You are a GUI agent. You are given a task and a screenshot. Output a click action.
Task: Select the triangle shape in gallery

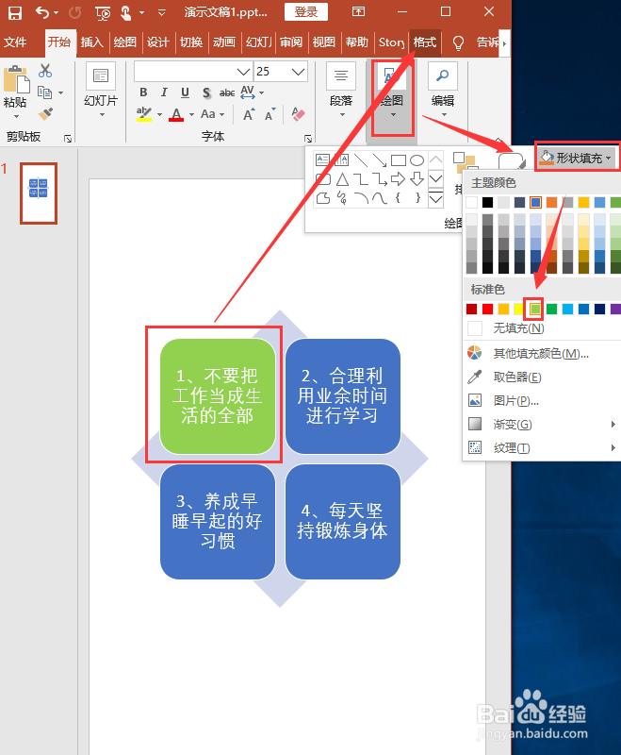342,179
